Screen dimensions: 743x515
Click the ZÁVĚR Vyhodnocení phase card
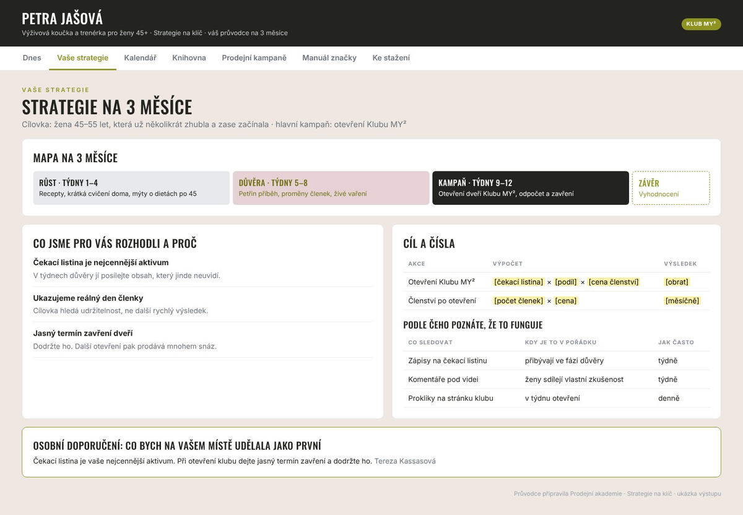point(671,188)
